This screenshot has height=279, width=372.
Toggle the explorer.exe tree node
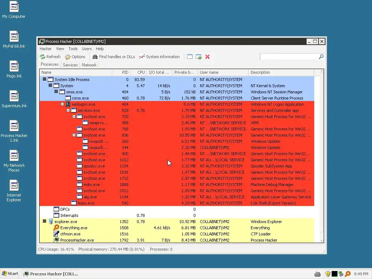point(44,221)
